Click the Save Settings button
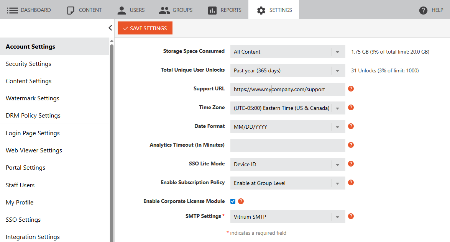The image size is (450, 242). 145,28
